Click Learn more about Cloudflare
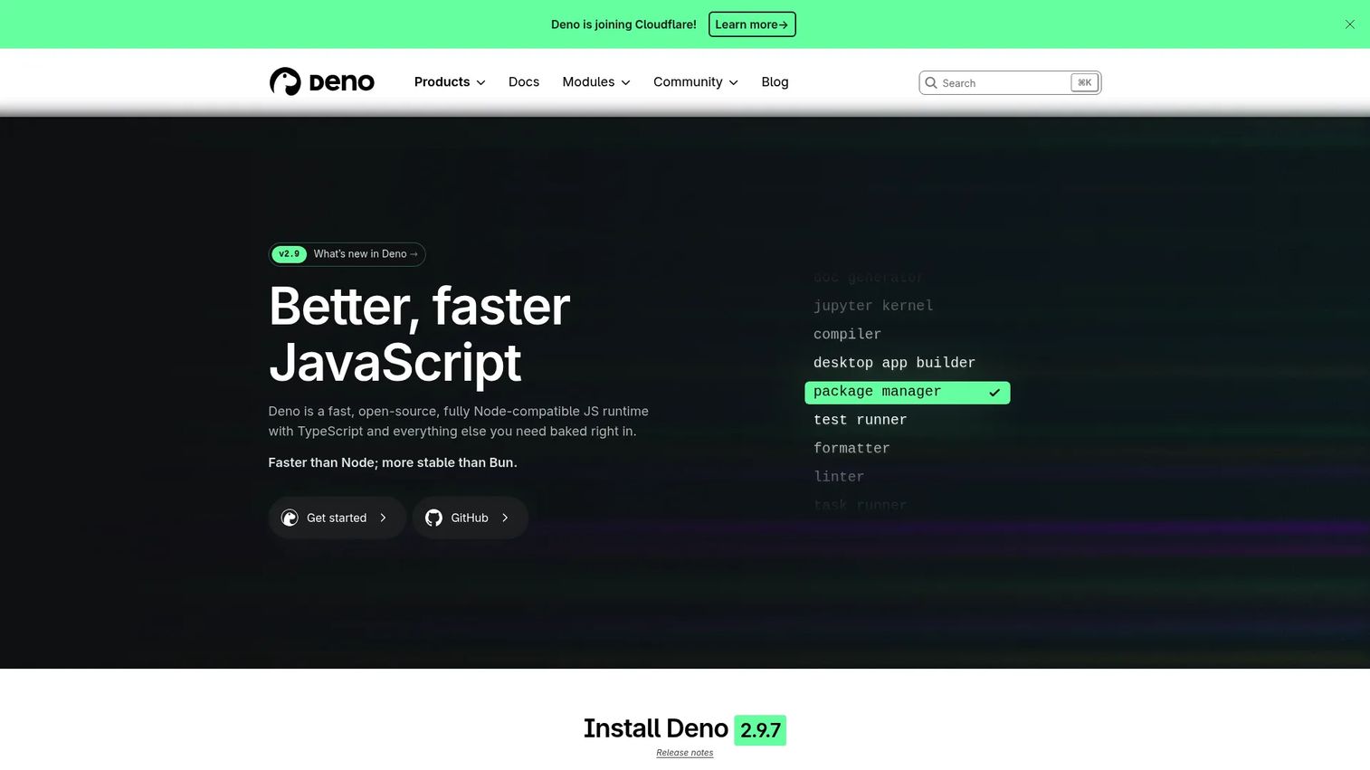Image resolution: width=1370 pixels, height=770 pixels. tap(752, 24)
